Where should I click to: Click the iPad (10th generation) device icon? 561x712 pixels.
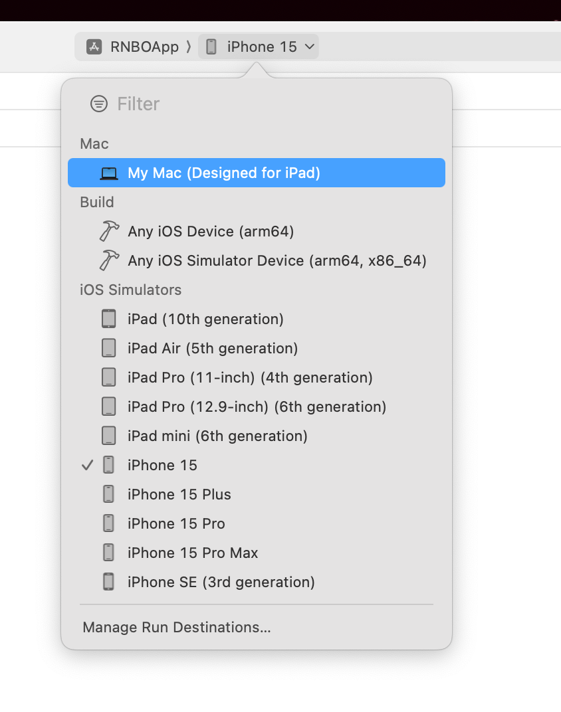pos(108,319)
